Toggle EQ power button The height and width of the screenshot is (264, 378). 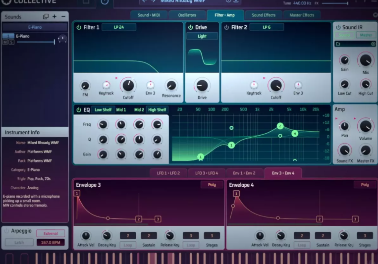click(x=79, y=110)
